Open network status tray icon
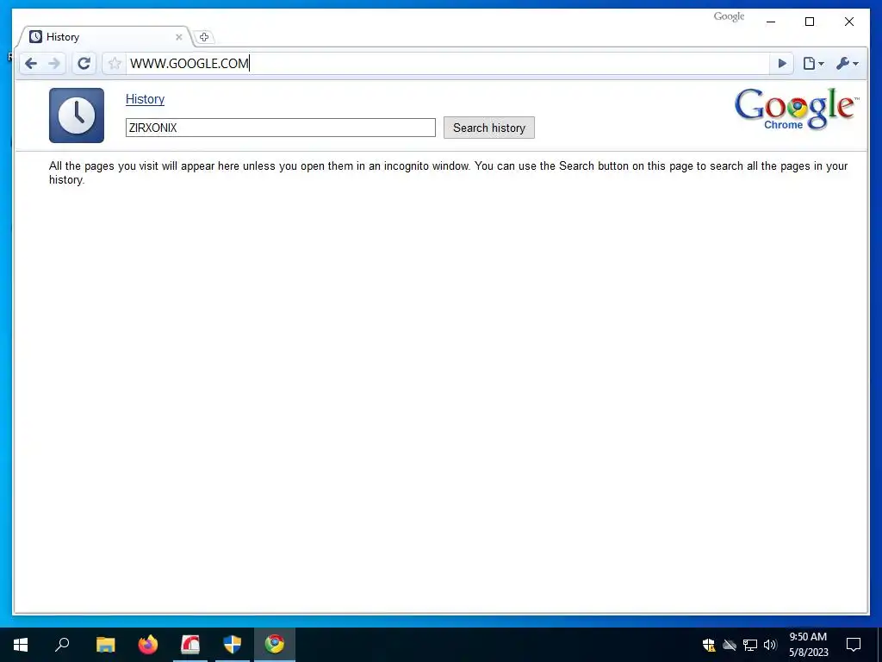882x662 pixels. (750, 645)
